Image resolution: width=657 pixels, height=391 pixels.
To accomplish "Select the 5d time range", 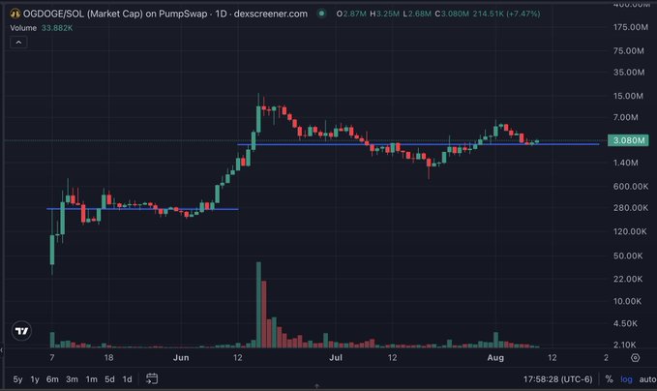I will click(x=109, y=379).
